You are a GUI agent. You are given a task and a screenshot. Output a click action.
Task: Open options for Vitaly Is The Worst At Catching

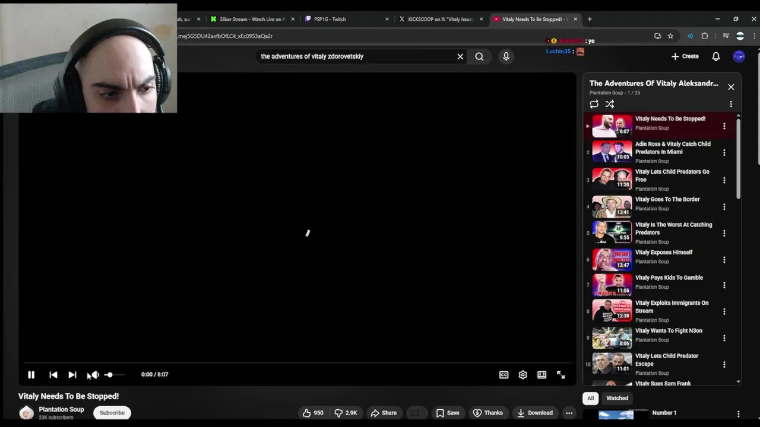point(724,233)
